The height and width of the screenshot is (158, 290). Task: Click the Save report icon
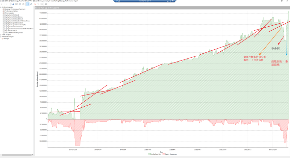point(13,4)
